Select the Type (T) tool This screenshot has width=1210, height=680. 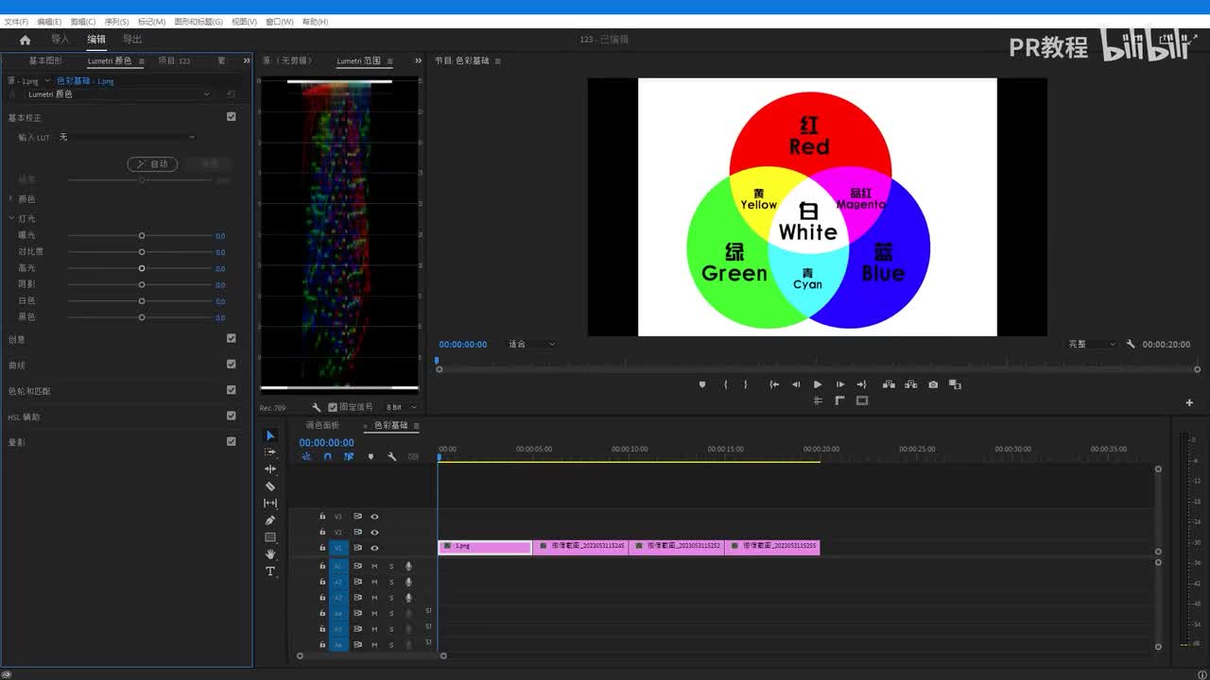tap(270, 571)
